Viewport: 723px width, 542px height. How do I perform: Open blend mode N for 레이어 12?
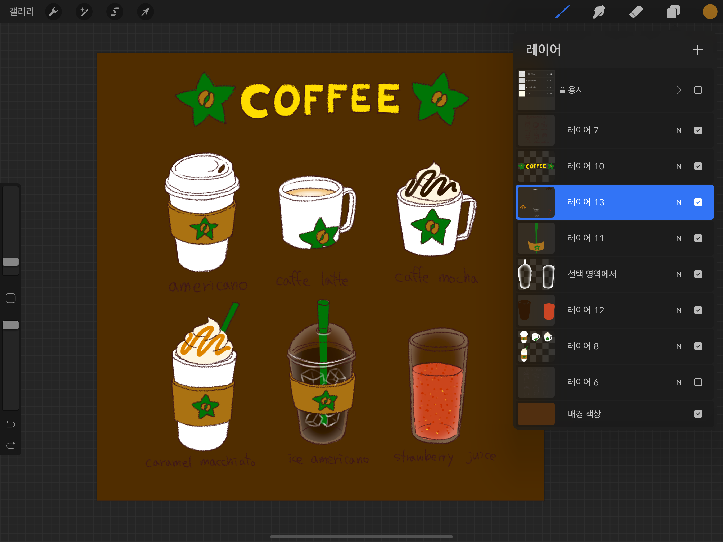(x=679, y=310)
